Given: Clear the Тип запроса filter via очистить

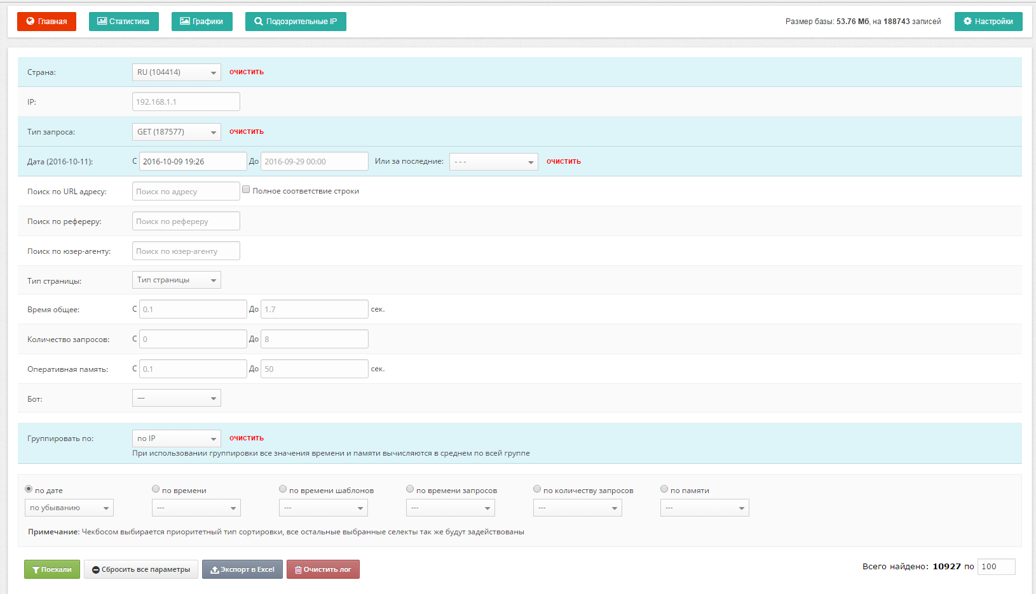Looking at the screenshot, I should click(247, 132).
